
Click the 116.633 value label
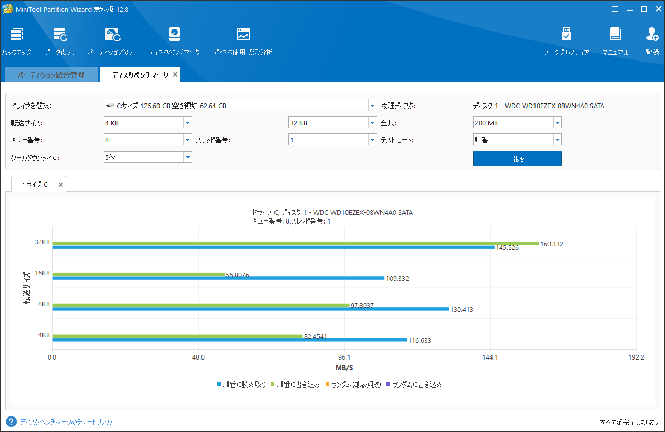[420, 341]
